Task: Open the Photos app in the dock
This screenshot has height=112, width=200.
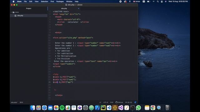Action: tap(56, 108)
